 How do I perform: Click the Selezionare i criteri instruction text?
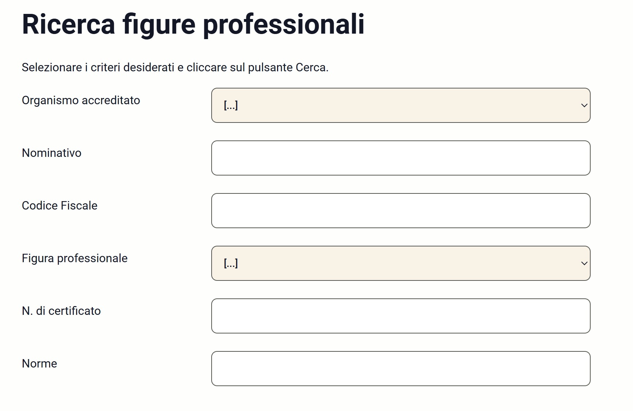coord(175,67)
